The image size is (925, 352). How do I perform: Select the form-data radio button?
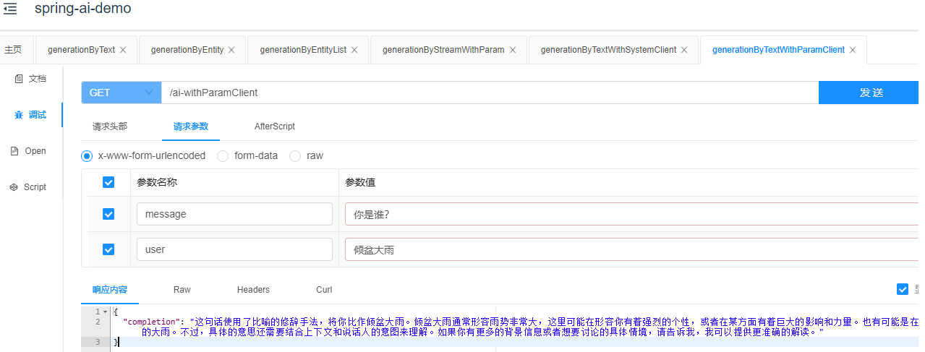coord(223,155)
